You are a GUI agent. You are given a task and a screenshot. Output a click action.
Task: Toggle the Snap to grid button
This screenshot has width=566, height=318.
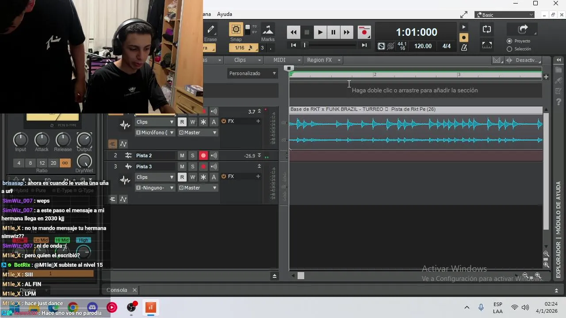[x=236, y=30]
